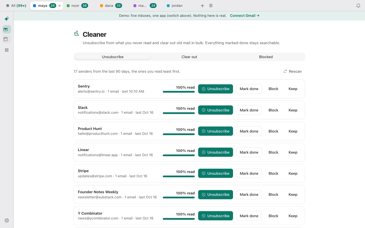
Task: Keep Linear notifications
Action: coord(293,152)
